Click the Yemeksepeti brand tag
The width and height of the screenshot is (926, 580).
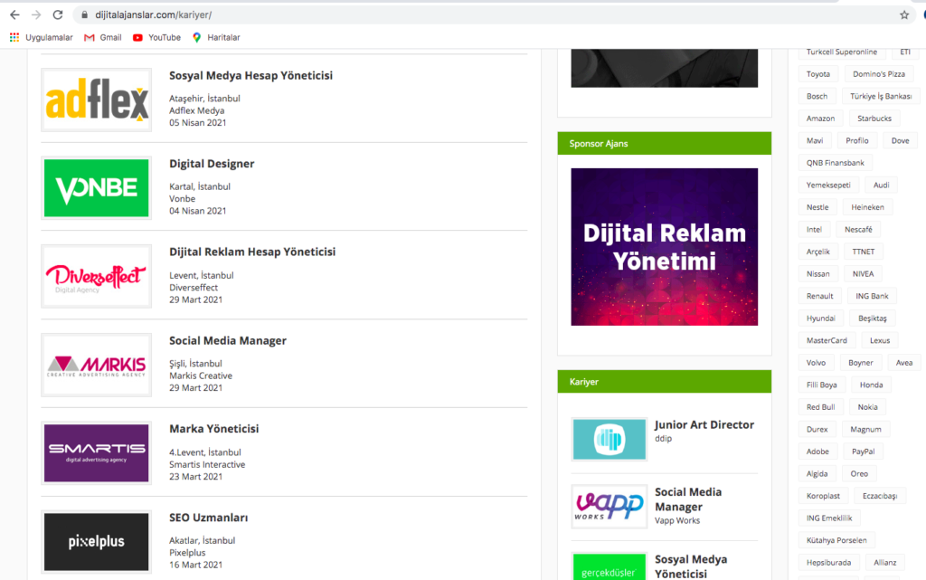pos(828,185)
